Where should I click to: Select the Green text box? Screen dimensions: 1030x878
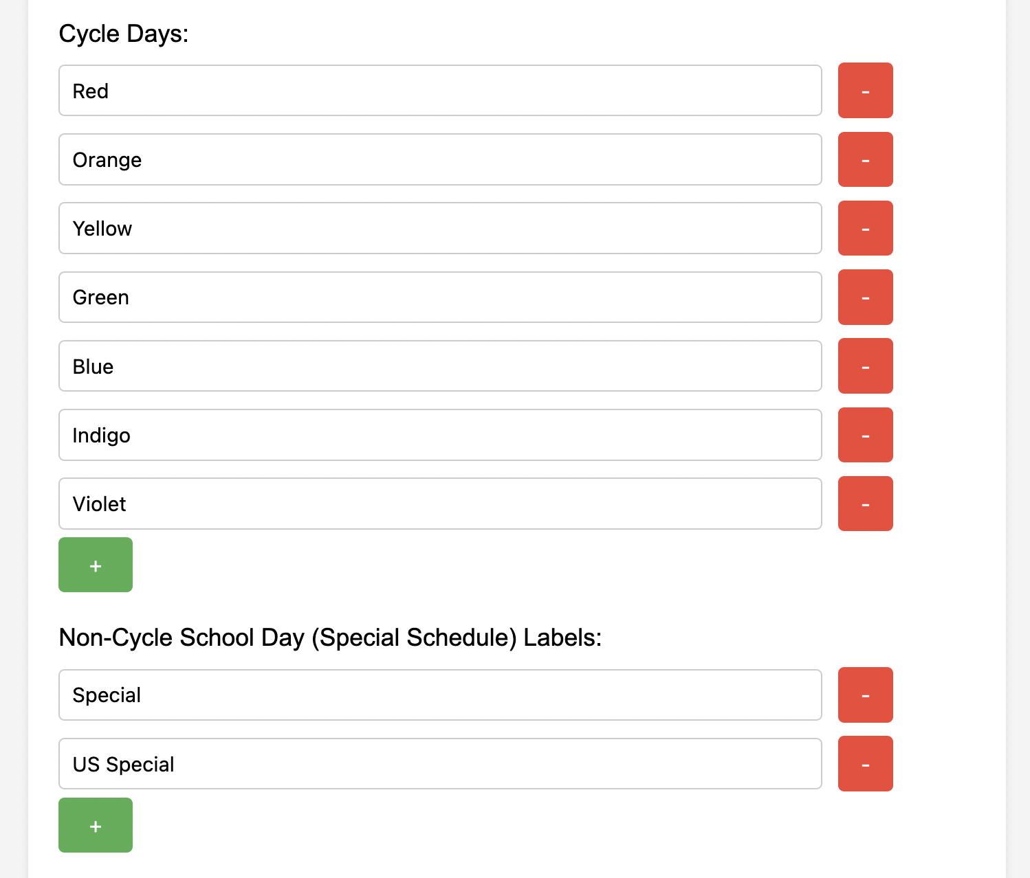click(440, 297)
